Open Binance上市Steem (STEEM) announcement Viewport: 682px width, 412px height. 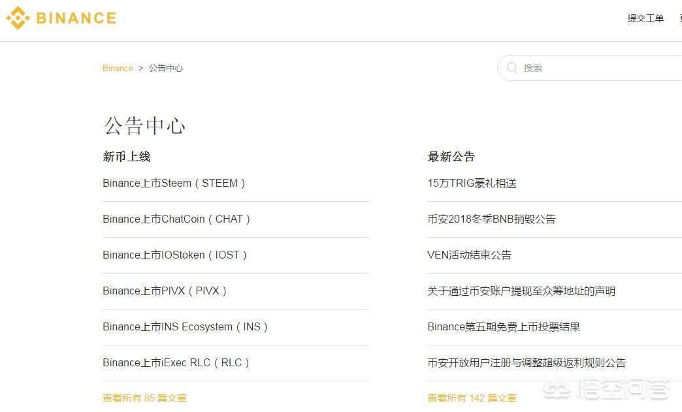(x=174, y=183)
